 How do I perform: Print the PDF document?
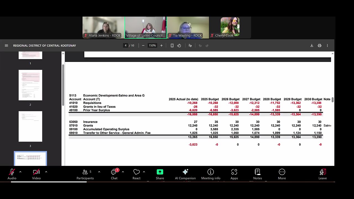[x=319, y=46]
